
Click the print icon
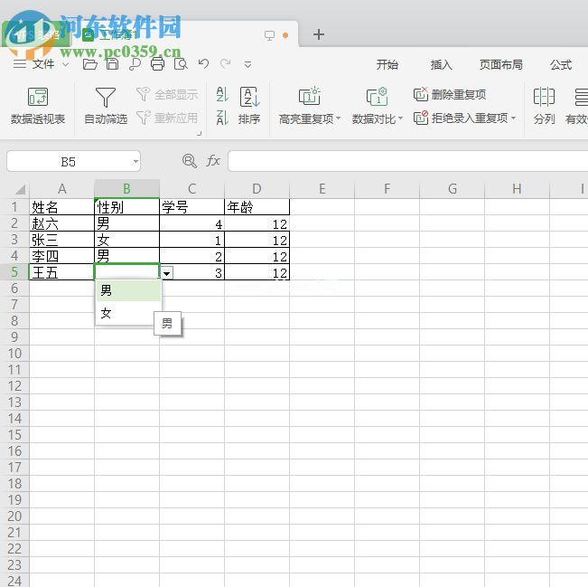(x=157, y=64)
